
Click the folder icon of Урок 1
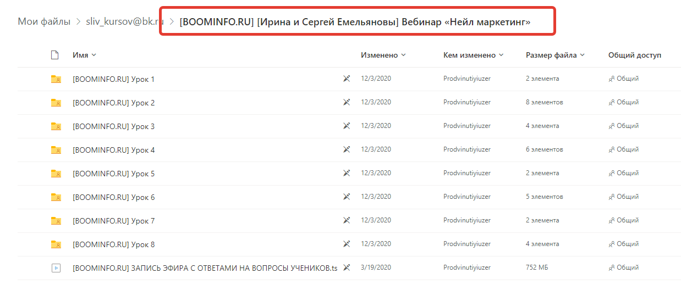56,79
